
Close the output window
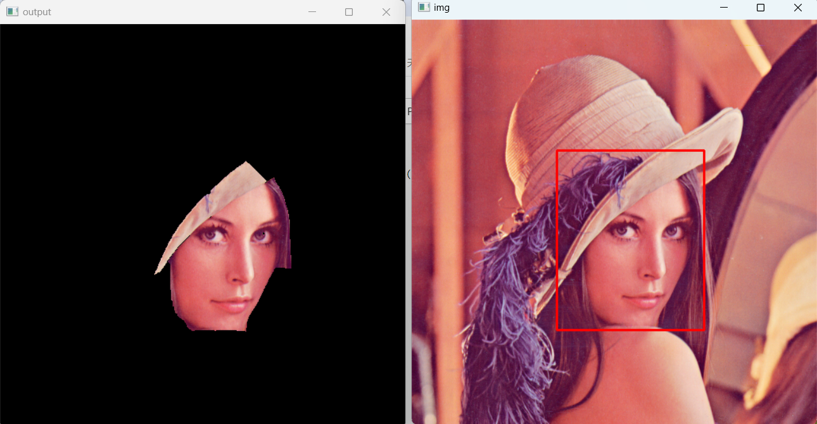coord(386,12)
